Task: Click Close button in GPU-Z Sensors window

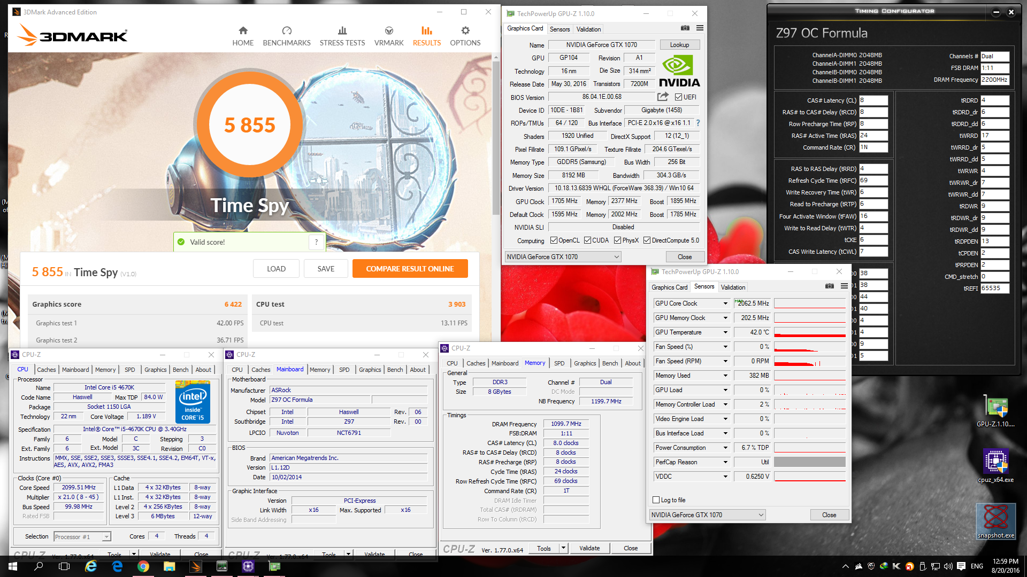Action: tap(829, 515)
